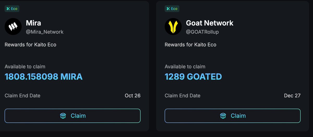Click the 1289 GOATED amount
Image resolution: width=313 pixels, height=137 pixels.
[x=193, y=76]
